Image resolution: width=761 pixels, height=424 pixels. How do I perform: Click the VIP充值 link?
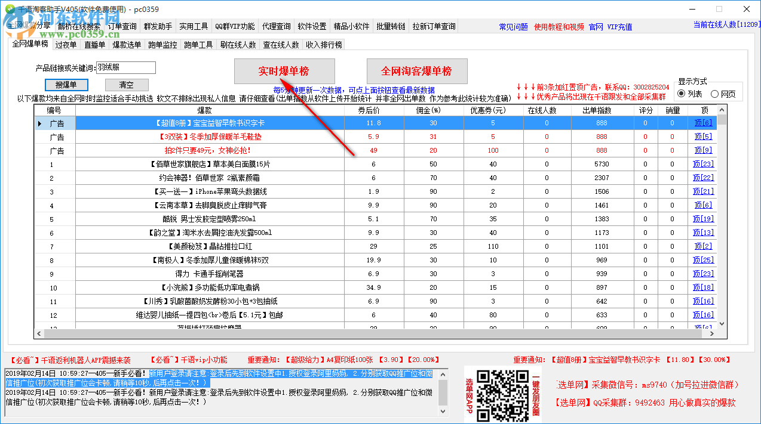tap(618, 26)
